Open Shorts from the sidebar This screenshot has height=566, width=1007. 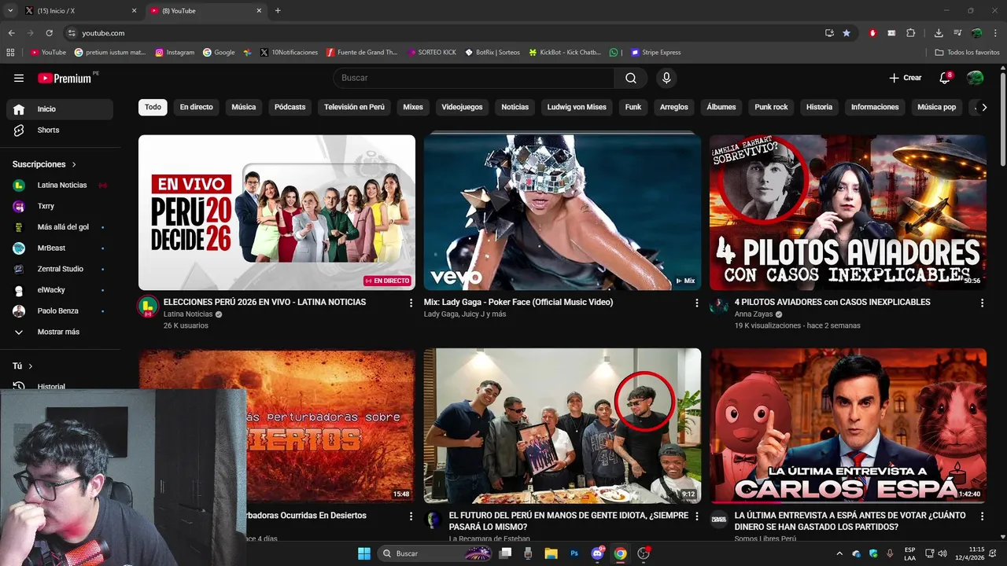click(60, 130)
